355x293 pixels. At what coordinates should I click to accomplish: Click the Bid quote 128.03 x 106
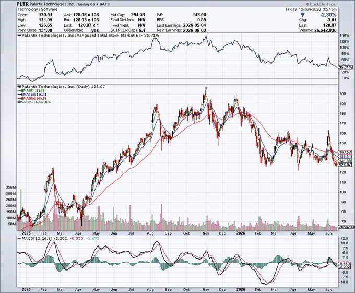[x=86, y=20]
